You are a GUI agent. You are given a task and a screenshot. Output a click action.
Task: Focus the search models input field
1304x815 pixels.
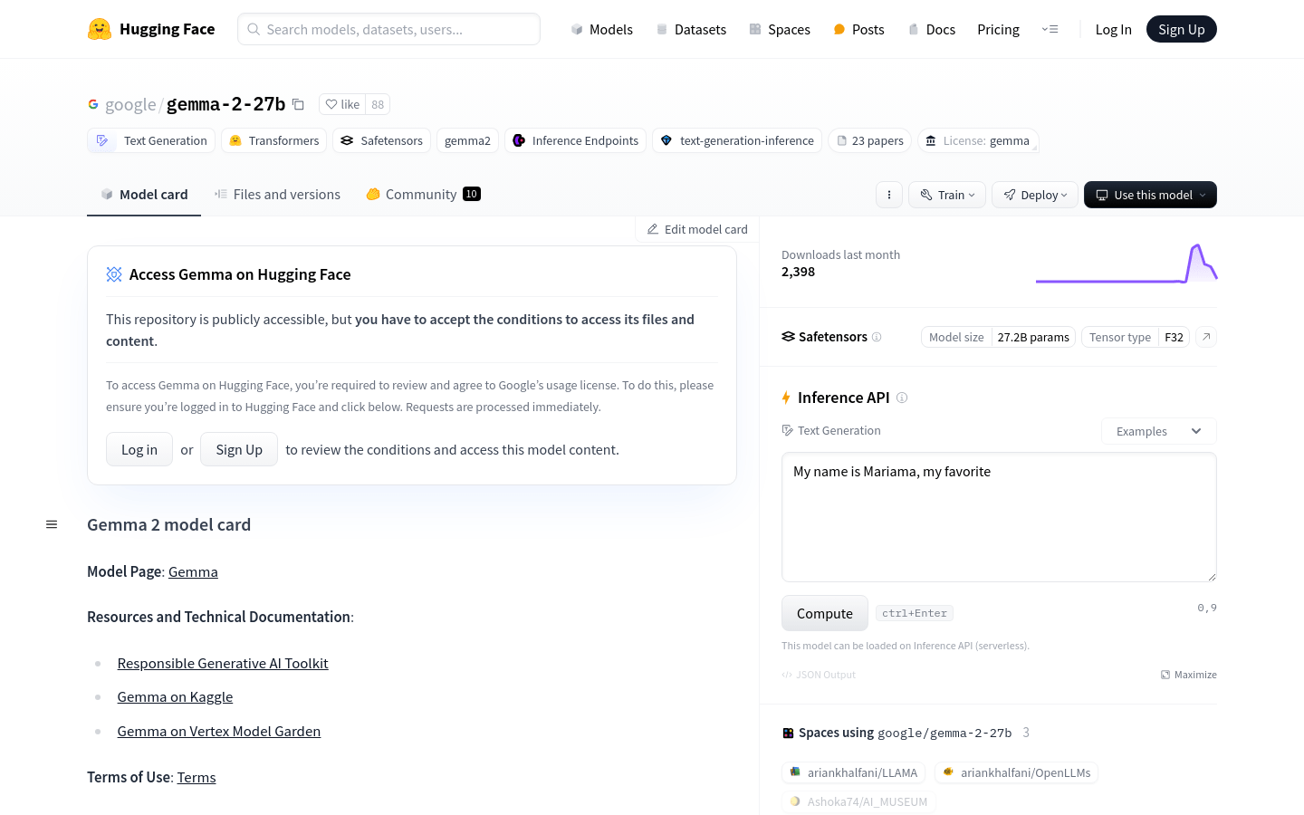pyautogui.click(x=388, y=29)
